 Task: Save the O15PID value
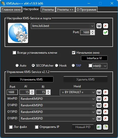[x=99, y=112]
